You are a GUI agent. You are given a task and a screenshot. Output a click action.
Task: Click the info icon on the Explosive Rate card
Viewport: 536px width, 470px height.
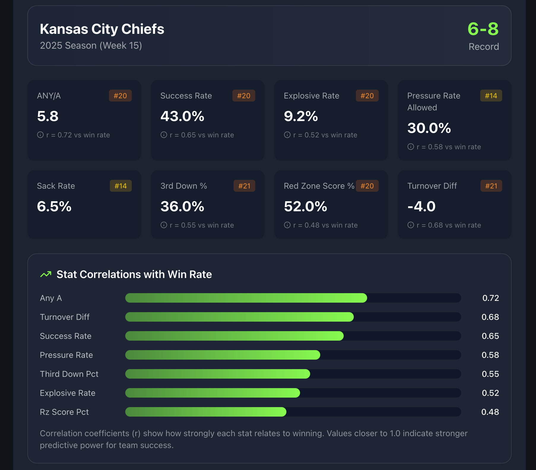click(x=287, y=135)
